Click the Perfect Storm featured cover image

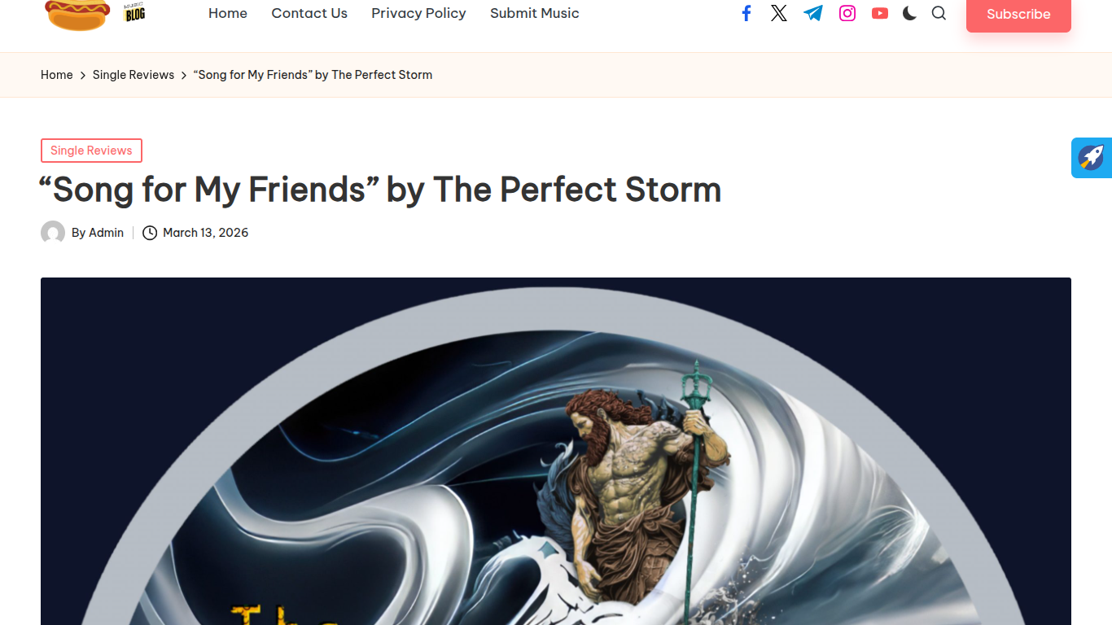coord(556,451)
